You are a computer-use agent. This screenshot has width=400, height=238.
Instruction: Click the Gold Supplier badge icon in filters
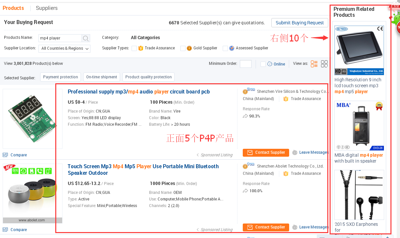coord(189,48)
